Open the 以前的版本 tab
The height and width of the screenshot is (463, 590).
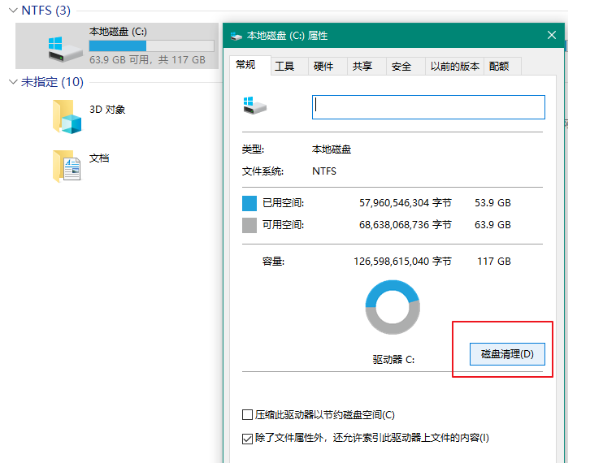tap(454, 67)
